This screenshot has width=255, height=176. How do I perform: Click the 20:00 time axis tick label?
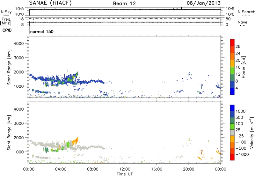pos(189,169)
